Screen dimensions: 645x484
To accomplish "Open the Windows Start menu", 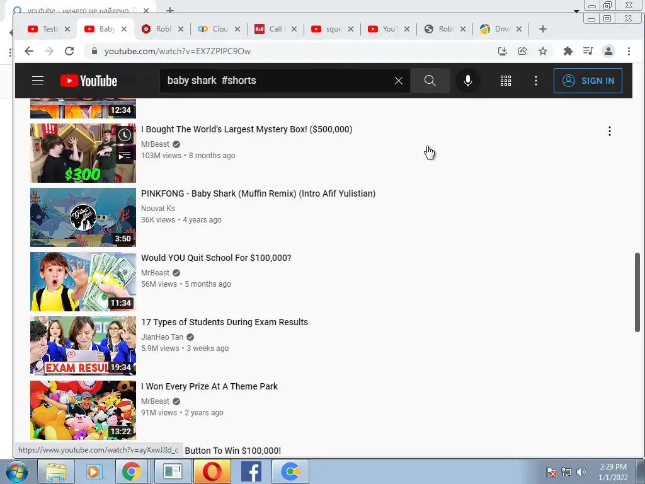I will (x=16, y=471).
